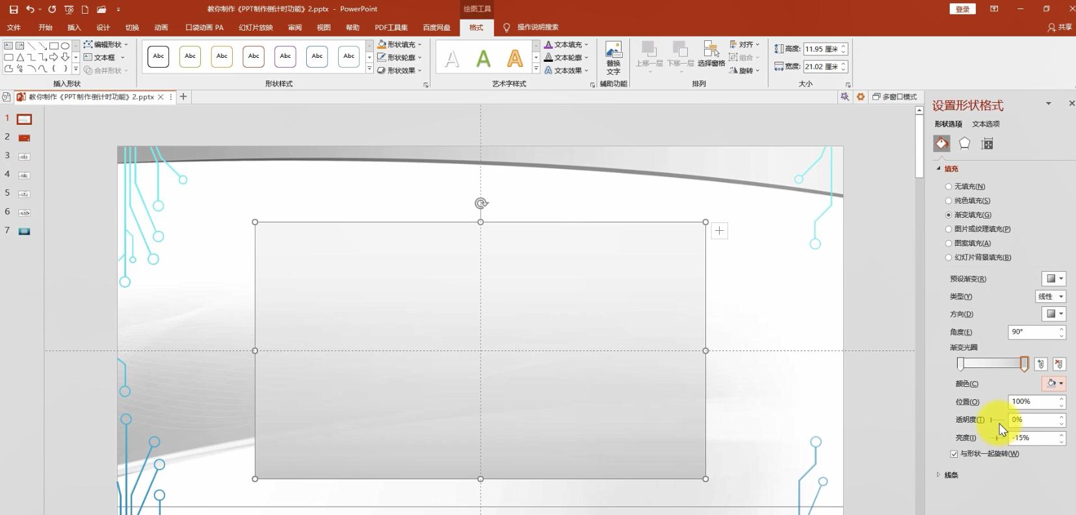Open the 幻灯片放映 ribbon tab

pyautogui.click(x=256, y=27)
